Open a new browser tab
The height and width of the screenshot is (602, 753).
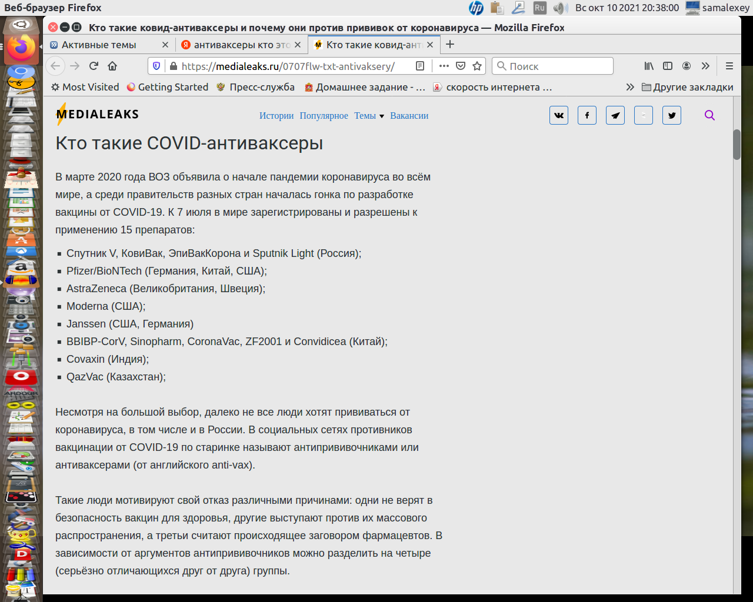pyautogui.click(x=450, y=45)
